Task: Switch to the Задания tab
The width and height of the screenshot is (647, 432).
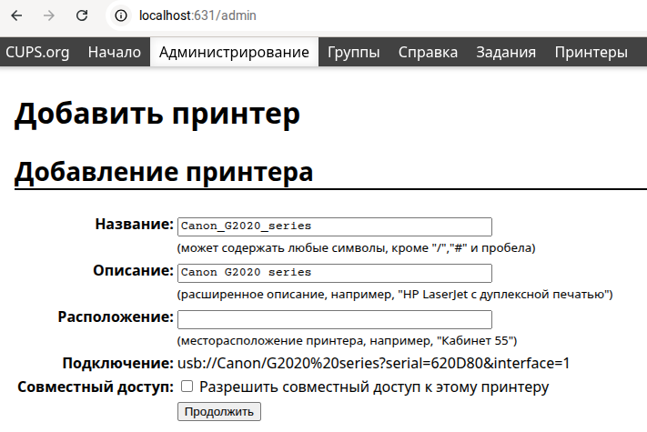Action: (506, 52)
